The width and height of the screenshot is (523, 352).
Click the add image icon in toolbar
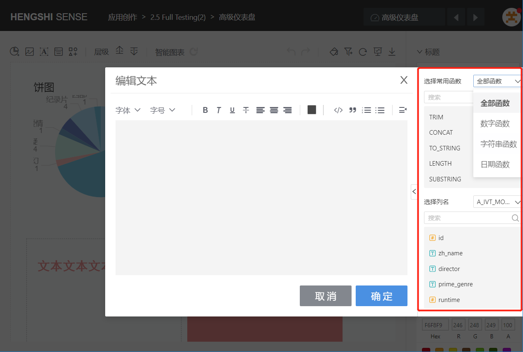pos(29,52)
